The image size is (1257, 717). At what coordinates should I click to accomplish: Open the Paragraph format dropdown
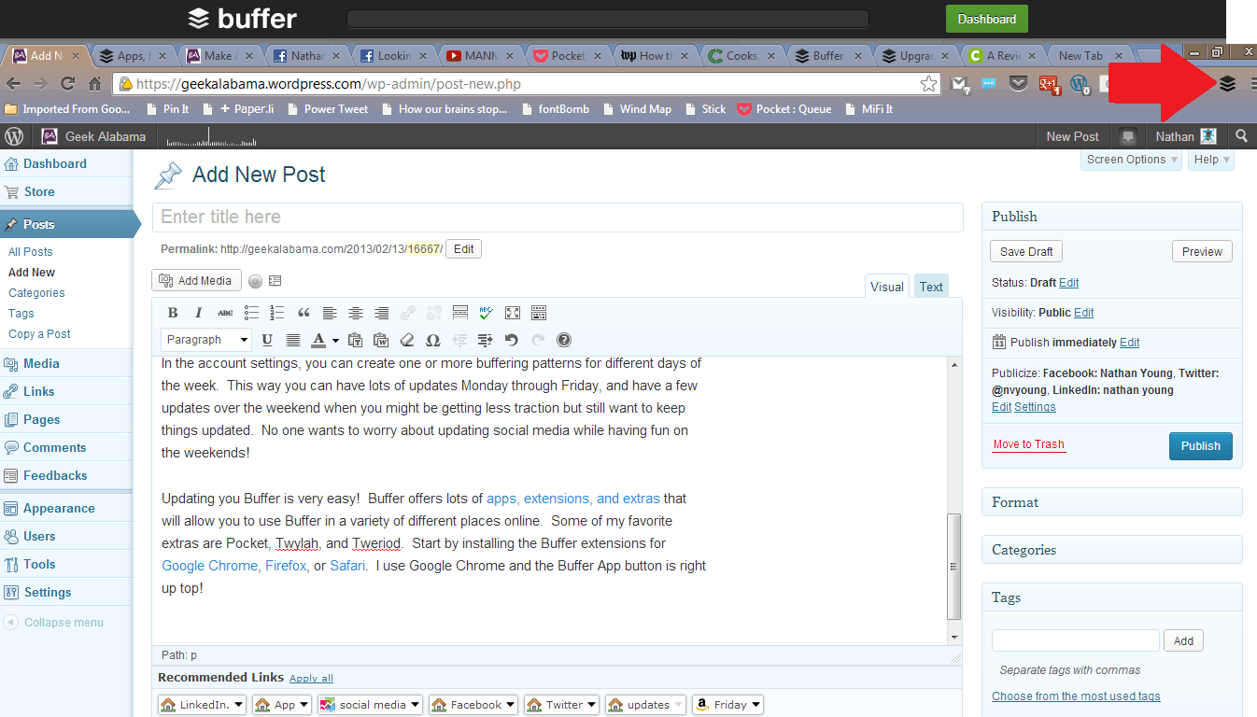(x=205, y=339)
